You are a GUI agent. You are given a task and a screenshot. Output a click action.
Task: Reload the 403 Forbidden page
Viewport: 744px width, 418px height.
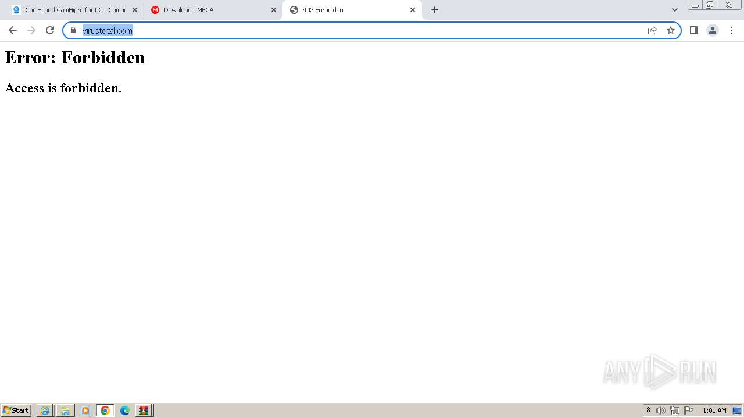pyautogui.click(x=50, y=30)
